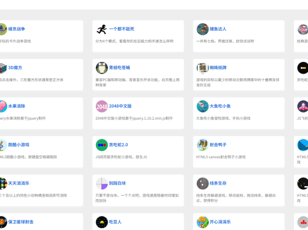Open the 维京战争 title link

pos(16,29)
